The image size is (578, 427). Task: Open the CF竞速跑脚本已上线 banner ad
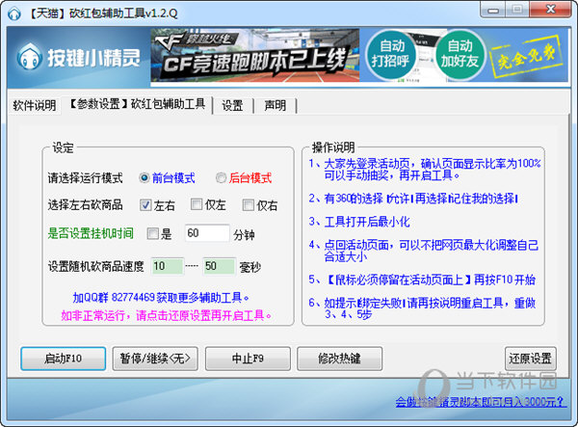pos(254,55)
